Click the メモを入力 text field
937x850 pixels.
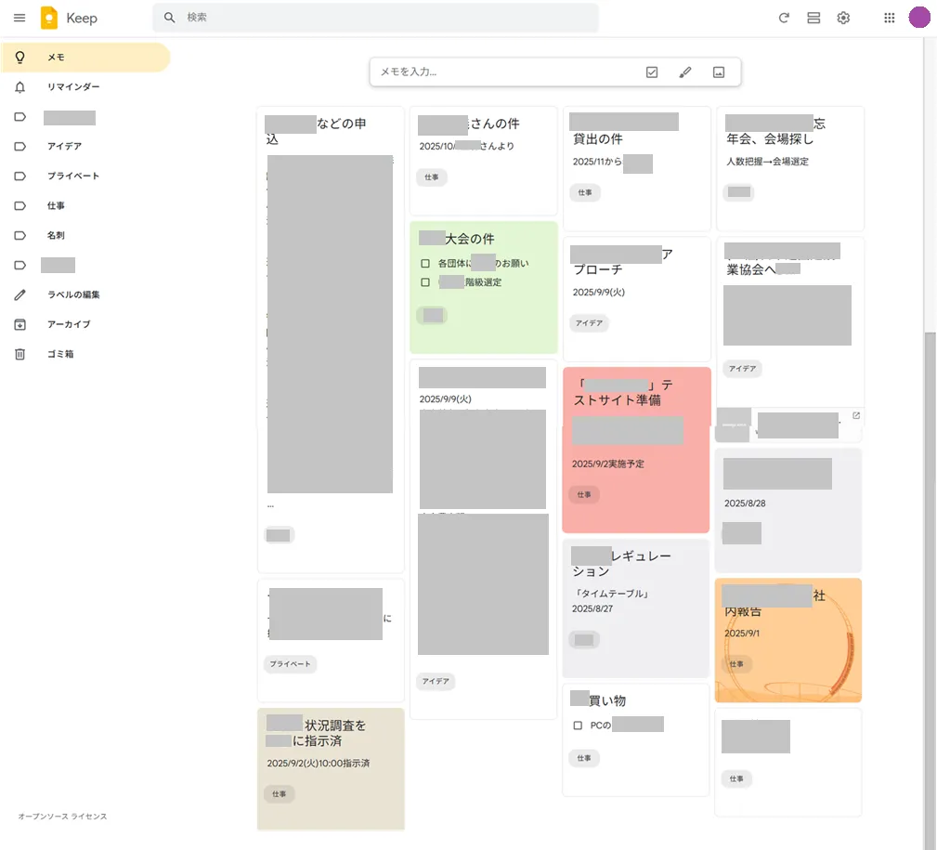coord(501,72)
